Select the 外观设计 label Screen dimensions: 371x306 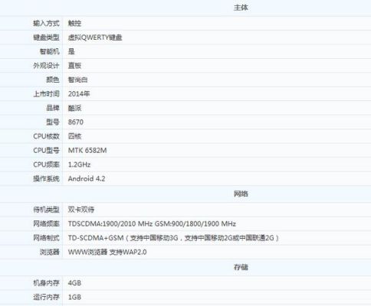(x=46, y=66)
